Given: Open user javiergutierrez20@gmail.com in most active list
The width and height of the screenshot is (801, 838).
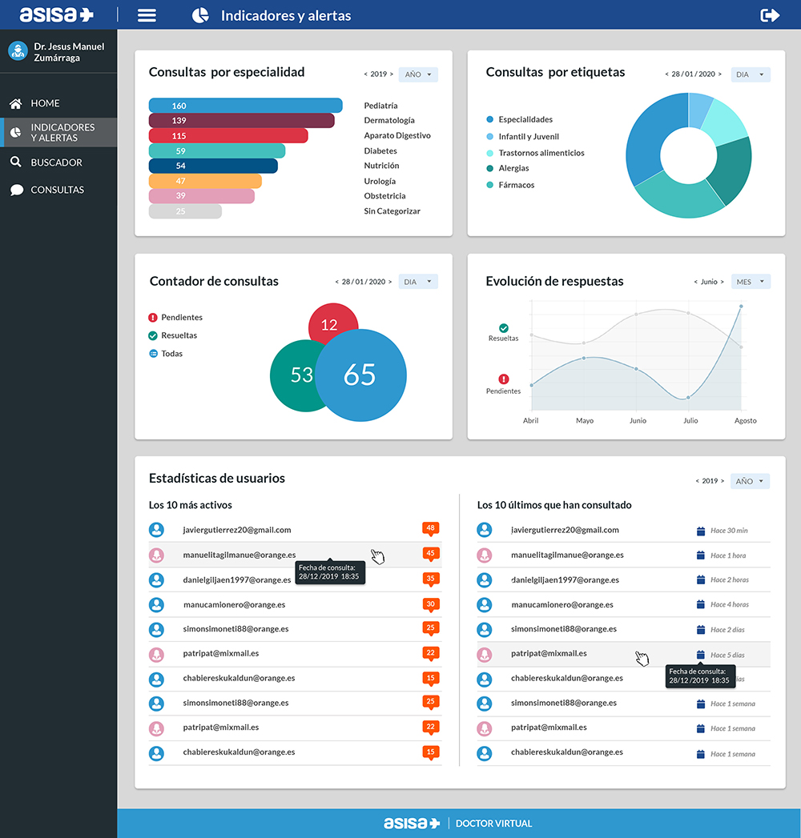Looking at the screenshot, I should (236, 530).
